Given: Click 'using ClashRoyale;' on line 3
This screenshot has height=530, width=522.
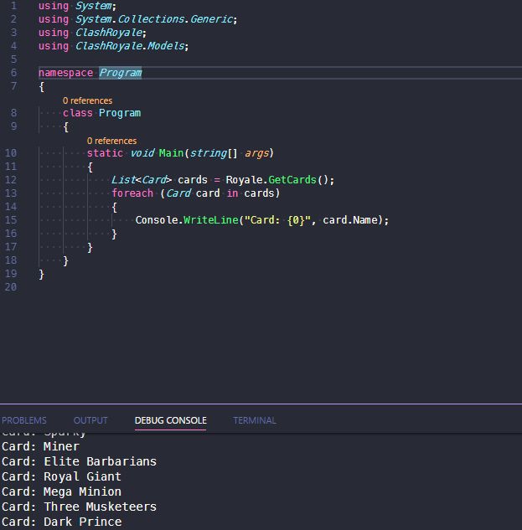Looking at the screenshot, I should 92,33.
